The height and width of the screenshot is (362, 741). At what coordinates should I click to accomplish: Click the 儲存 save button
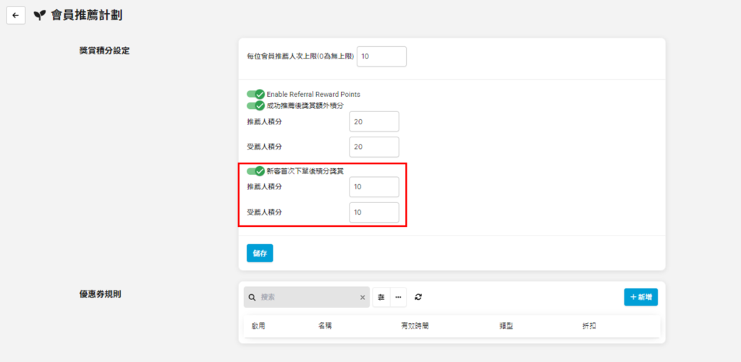pyautogui.click(x=260, y=253)
